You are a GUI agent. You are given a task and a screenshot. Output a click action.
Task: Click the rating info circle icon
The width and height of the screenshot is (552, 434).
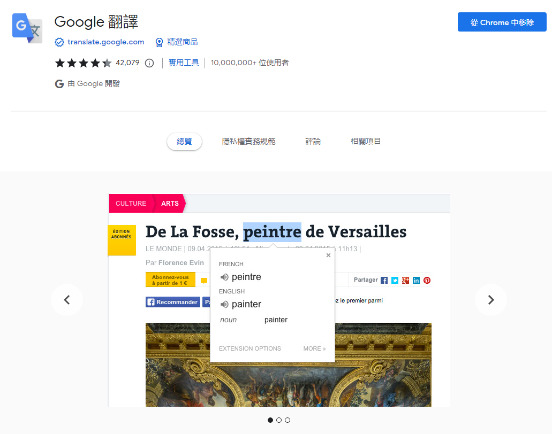(x=149, y=63)
